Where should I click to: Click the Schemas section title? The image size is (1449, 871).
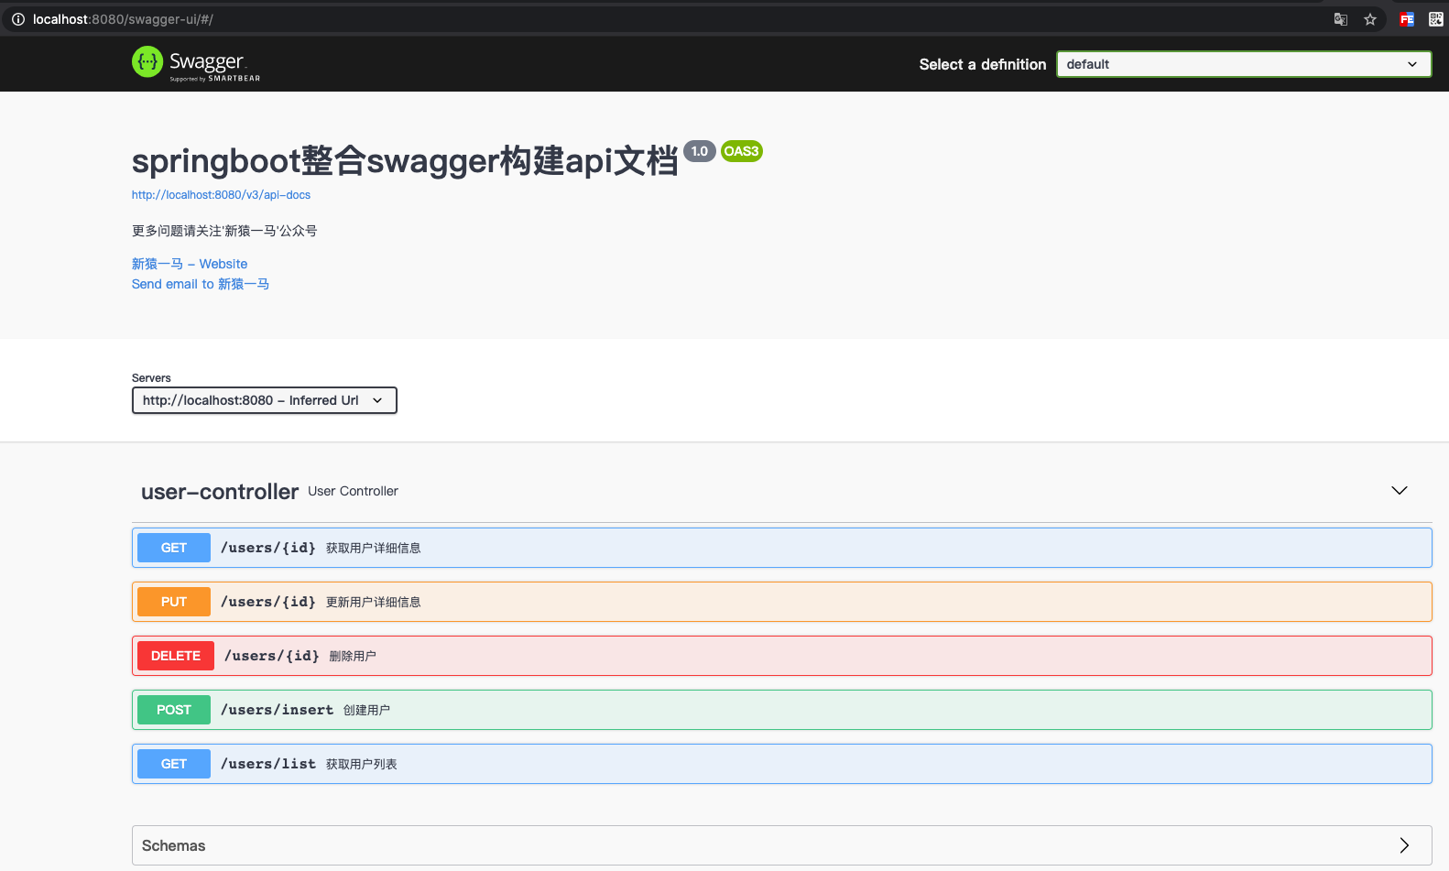click(x=174, y=845)
